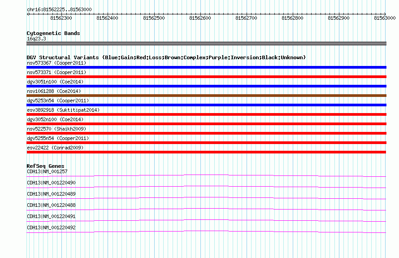Click the RefSeq Genes track title
The image size is (399, 258).
click(45, 166)
